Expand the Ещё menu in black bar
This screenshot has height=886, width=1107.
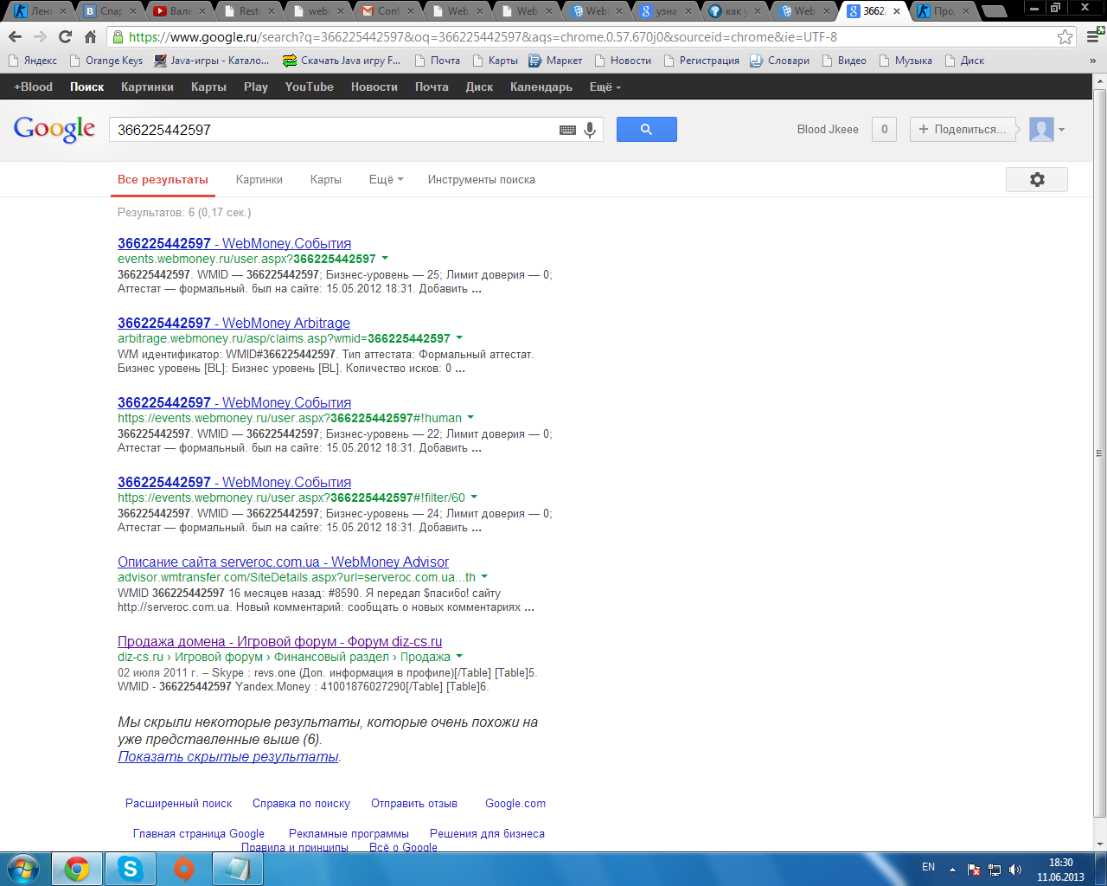[605, 87]
